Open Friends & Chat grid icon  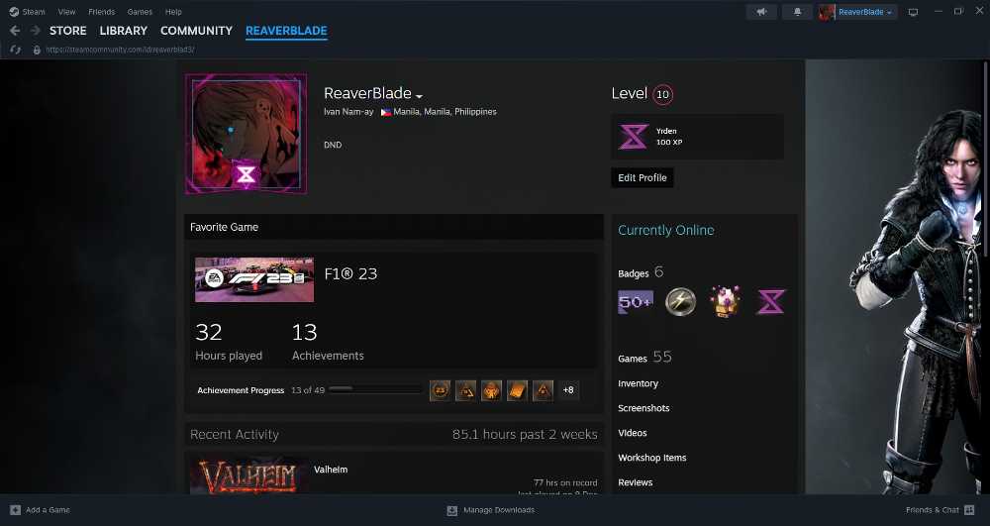click(969, 509)
